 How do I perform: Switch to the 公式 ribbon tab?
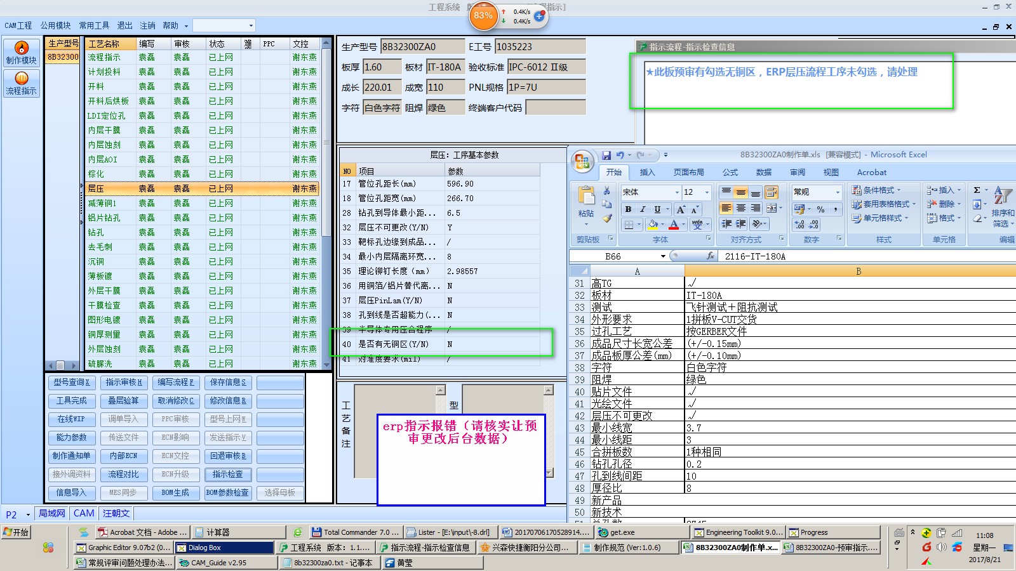point(730,172)
